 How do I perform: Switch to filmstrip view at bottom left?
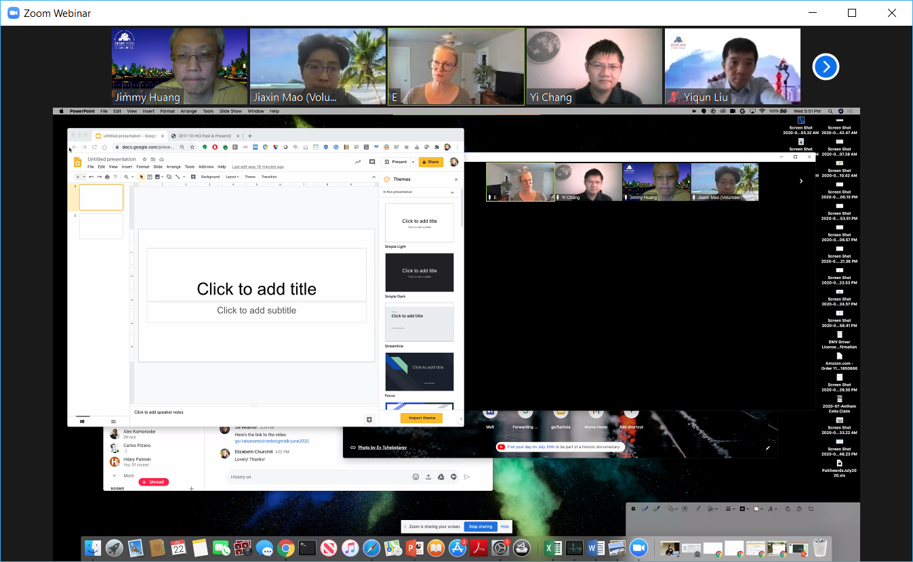[83, 421]
